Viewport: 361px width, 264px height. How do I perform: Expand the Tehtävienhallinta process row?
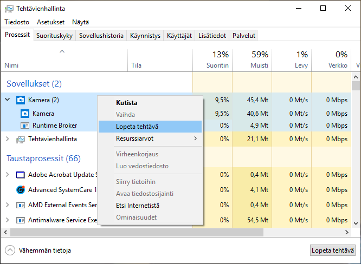pyautogui.click(x=8, y=139)
